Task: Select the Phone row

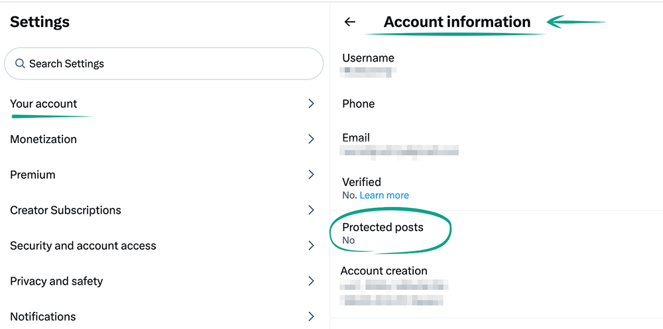Action: (359, 104)
